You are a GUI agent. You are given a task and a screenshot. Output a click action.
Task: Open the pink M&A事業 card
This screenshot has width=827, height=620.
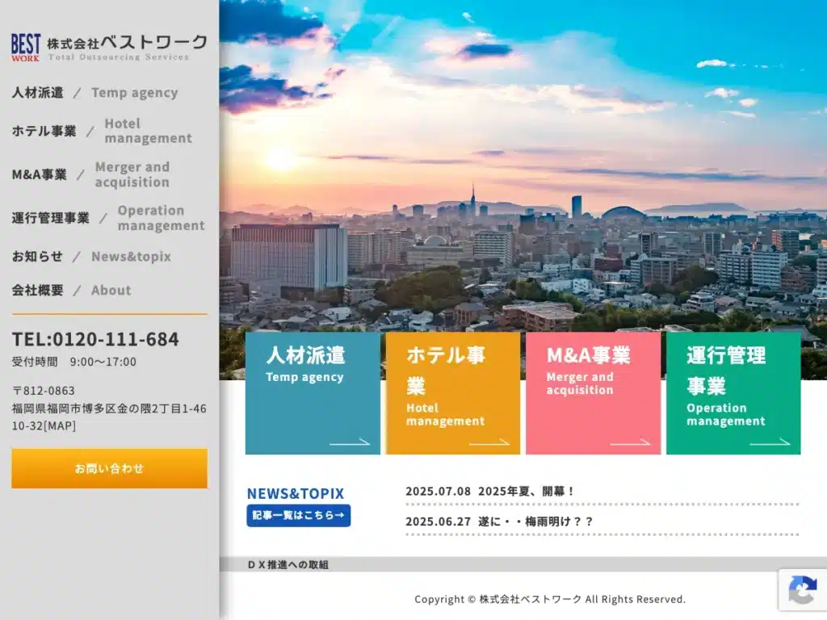[x=594, y=393]
